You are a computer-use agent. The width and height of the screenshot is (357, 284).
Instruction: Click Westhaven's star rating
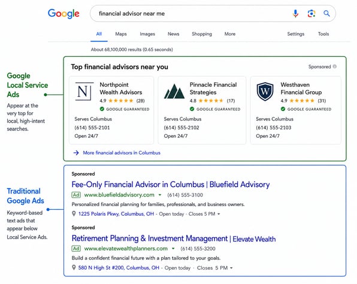tap(302, 101)
